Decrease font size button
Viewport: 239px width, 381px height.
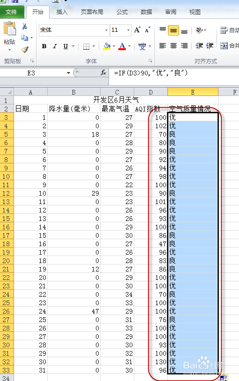point(147,30)
